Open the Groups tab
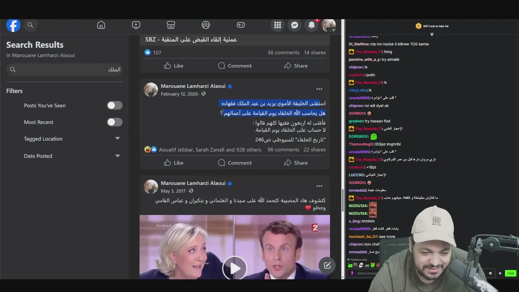The width and height of the screenshot is (519, 292). (x=206, y=25)
